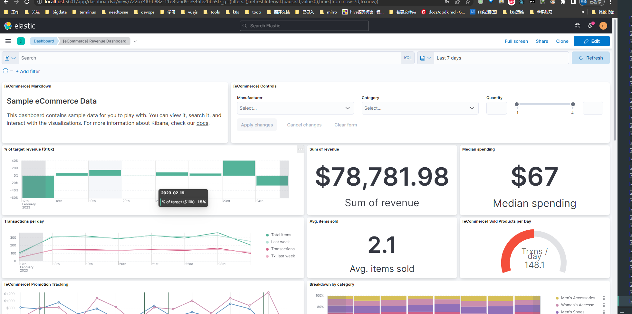The image size is (632, 314).
Task: Click the Quantity range slider track
Action: [545, 104]
